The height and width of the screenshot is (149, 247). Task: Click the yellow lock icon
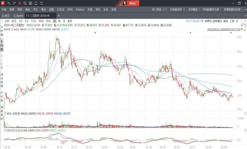245,29
